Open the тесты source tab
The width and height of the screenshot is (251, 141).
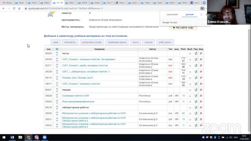(x=135, y=42)
